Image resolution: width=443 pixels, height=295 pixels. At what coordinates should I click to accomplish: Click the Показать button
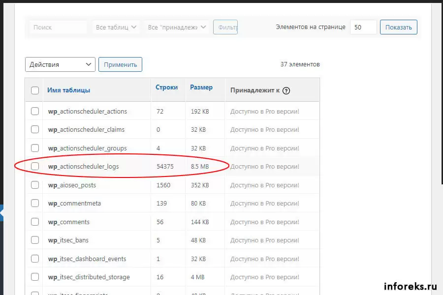398,27
